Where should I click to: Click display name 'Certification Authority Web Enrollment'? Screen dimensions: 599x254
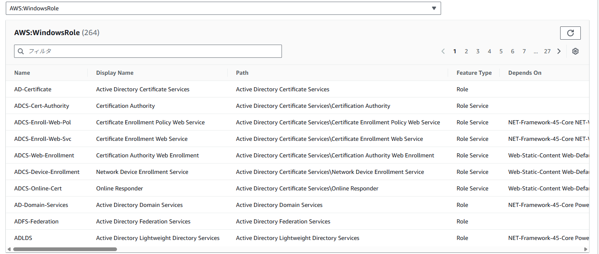tap(148, 155)
